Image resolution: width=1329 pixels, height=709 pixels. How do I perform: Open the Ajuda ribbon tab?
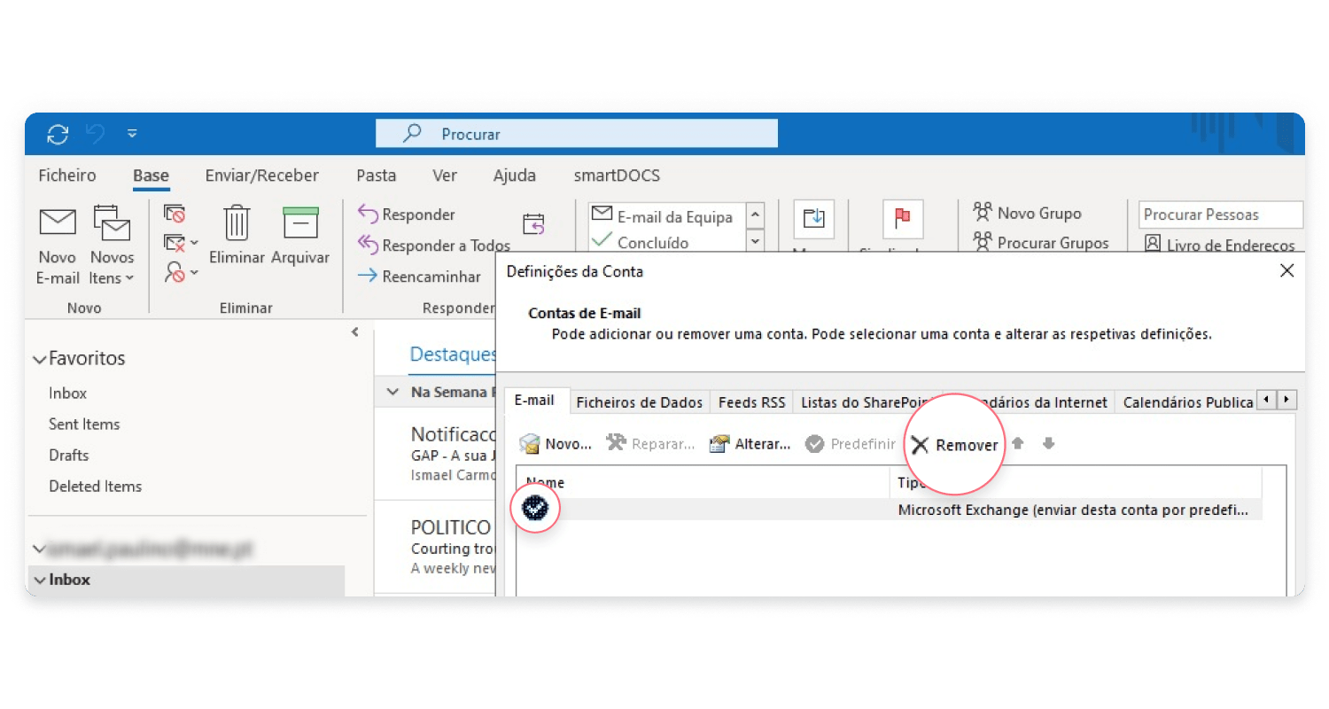(x=515, y=175)
